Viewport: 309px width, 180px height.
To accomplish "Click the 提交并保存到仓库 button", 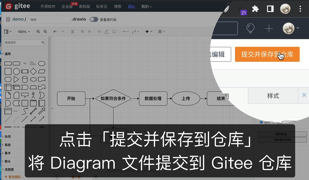I will click(x=267, y=54).
